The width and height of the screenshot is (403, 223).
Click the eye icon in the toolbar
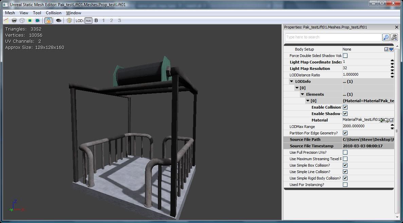(59, 21)
